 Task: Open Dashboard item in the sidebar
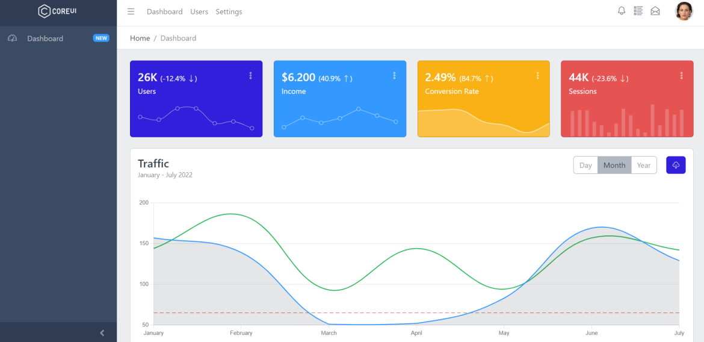[45, 39]
